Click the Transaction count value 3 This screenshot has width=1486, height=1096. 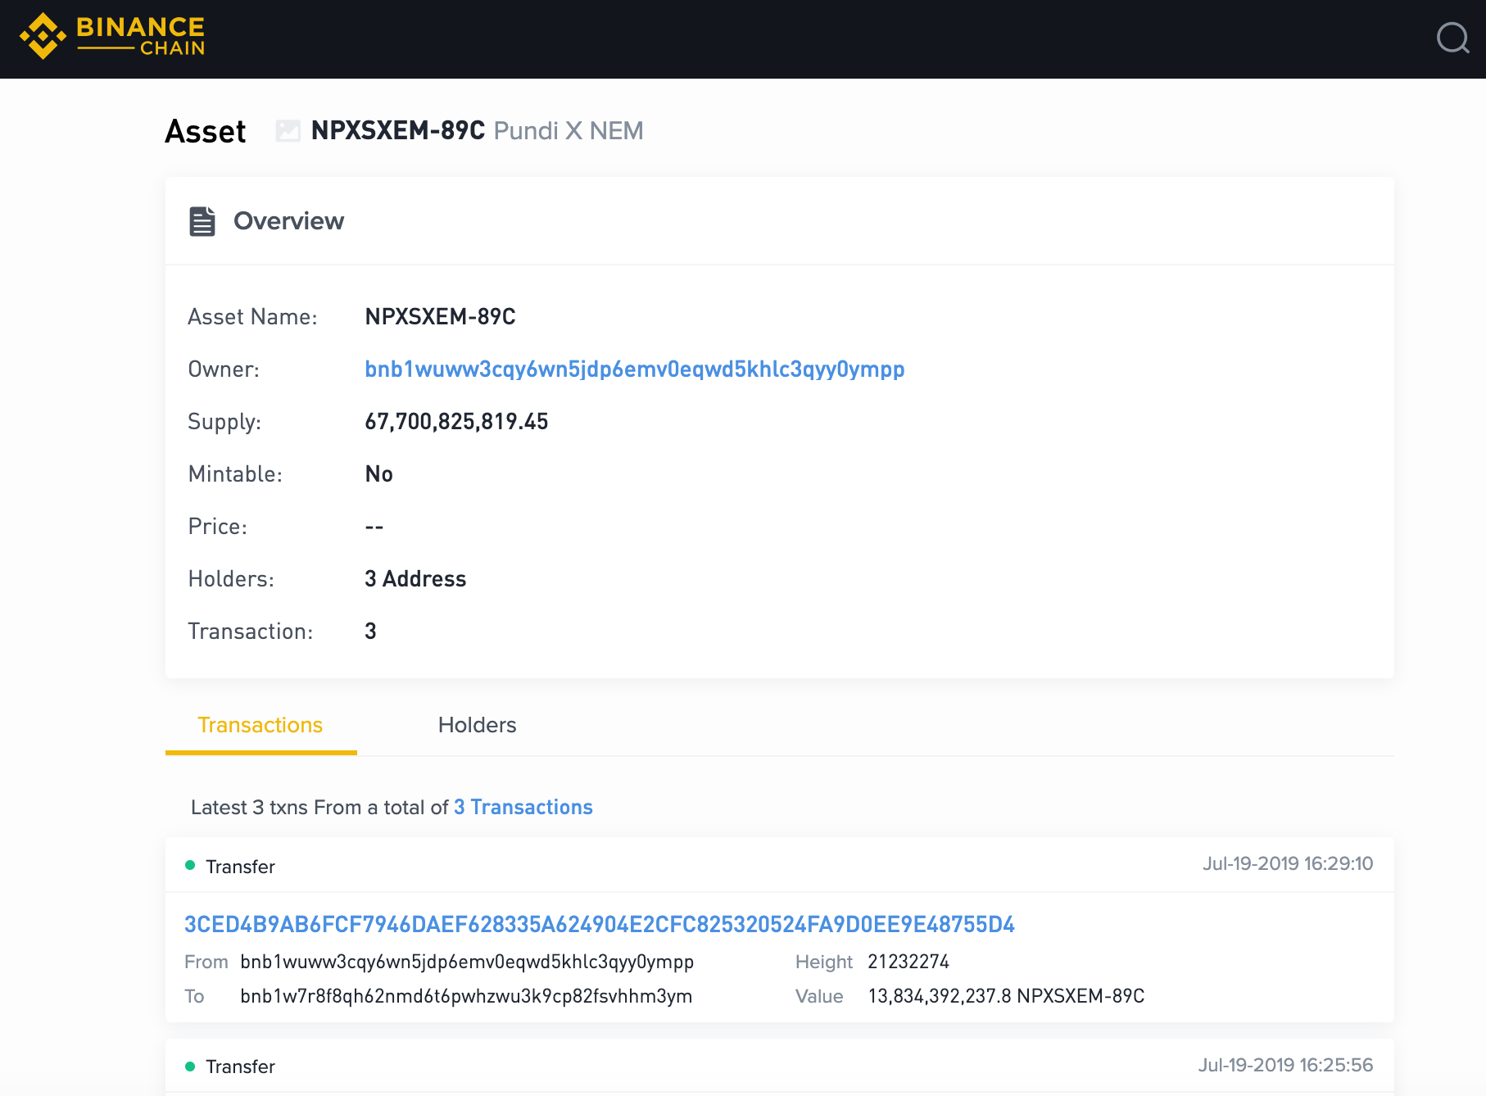coord(370,632)
